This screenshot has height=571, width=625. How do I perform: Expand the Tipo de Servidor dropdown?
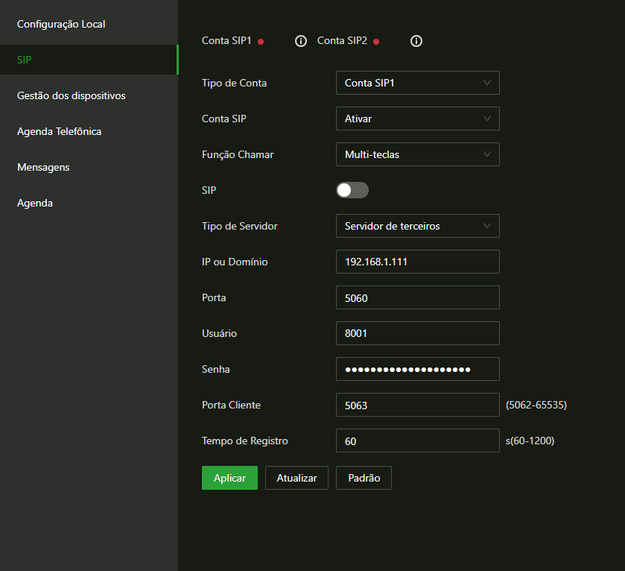pyautogui.click(x=418, y=226)
